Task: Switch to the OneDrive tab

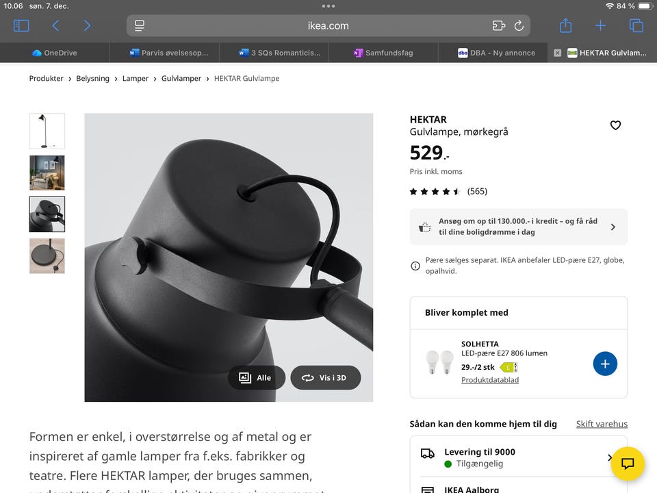Action: pos(55,53)
